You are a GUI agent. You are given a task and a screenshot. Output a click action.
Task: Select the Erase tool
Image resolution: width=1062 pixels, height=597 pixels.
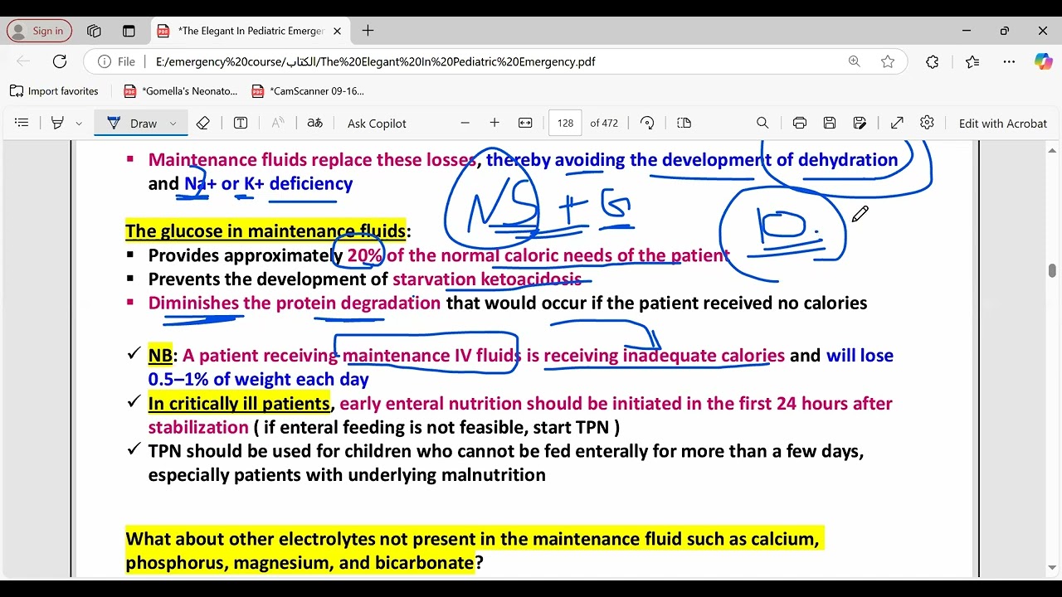(203, 123)
